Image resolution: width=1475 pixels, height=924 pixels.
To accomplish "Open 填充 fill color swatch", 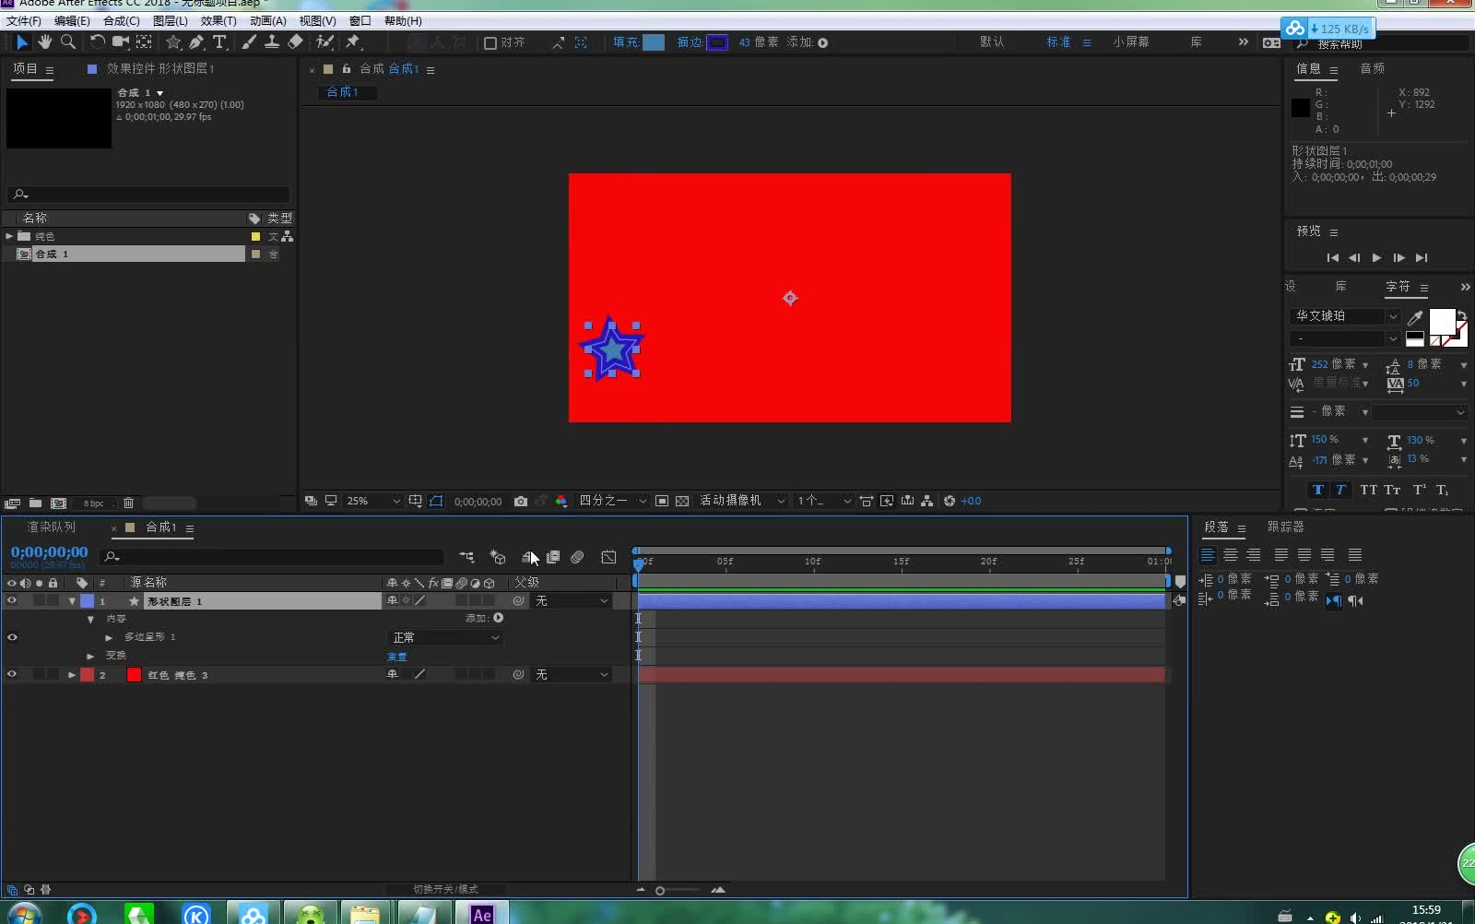I will (653, 42).
